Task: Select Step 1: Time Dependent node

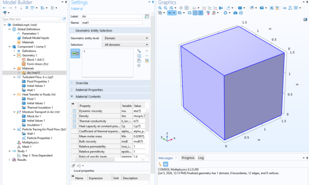Action: tap(37, 155)
